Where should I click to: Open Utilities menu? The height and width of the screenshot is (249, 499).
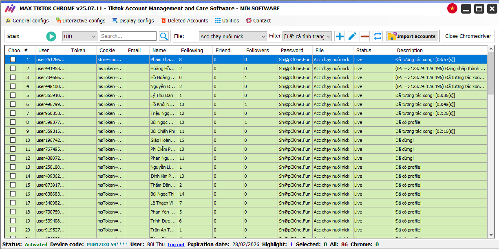click(x=227, y=21)
